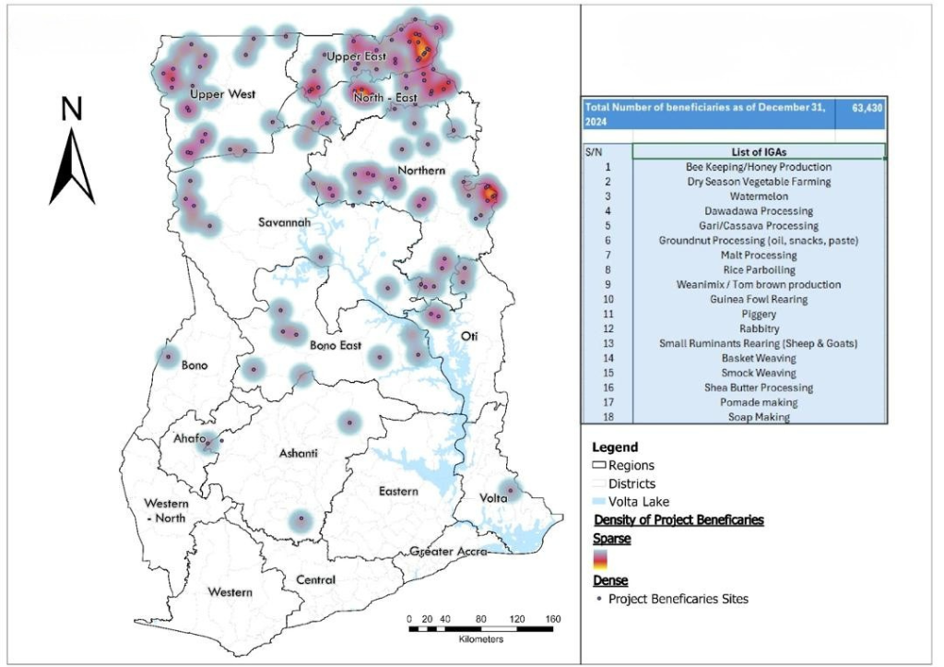Click the Project Beneficiaries Sites dot symbol
The height and width of the screenshot is (667, 944).
[600, 599]
